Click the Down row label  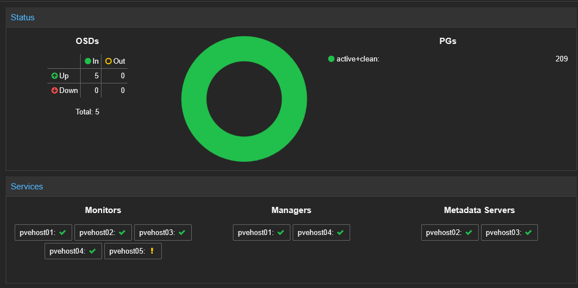pyautogui.click(x=69, y=90)
